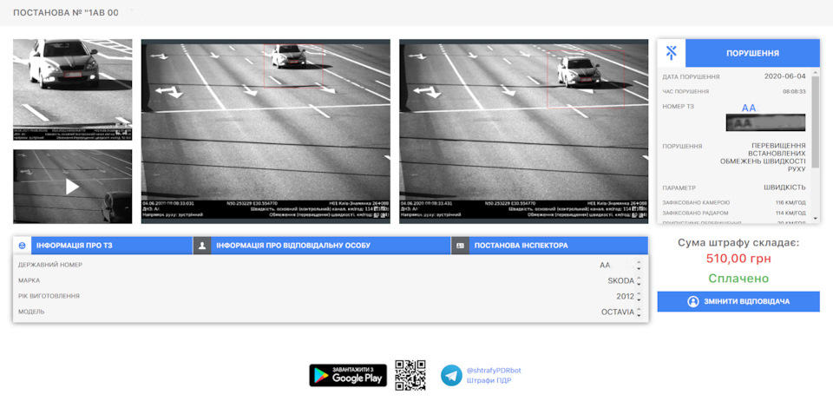Click the РІК ВИГОТОВЛЕННЯ 2012 stepper

click(x=639, y=296)
